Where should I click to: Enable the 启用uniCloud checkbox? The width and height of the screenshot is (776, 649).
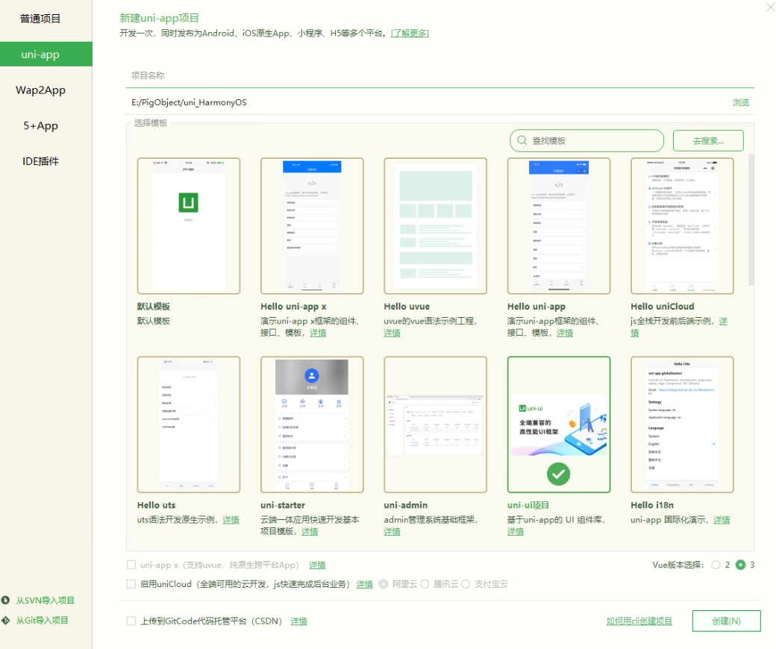(131, 583)
